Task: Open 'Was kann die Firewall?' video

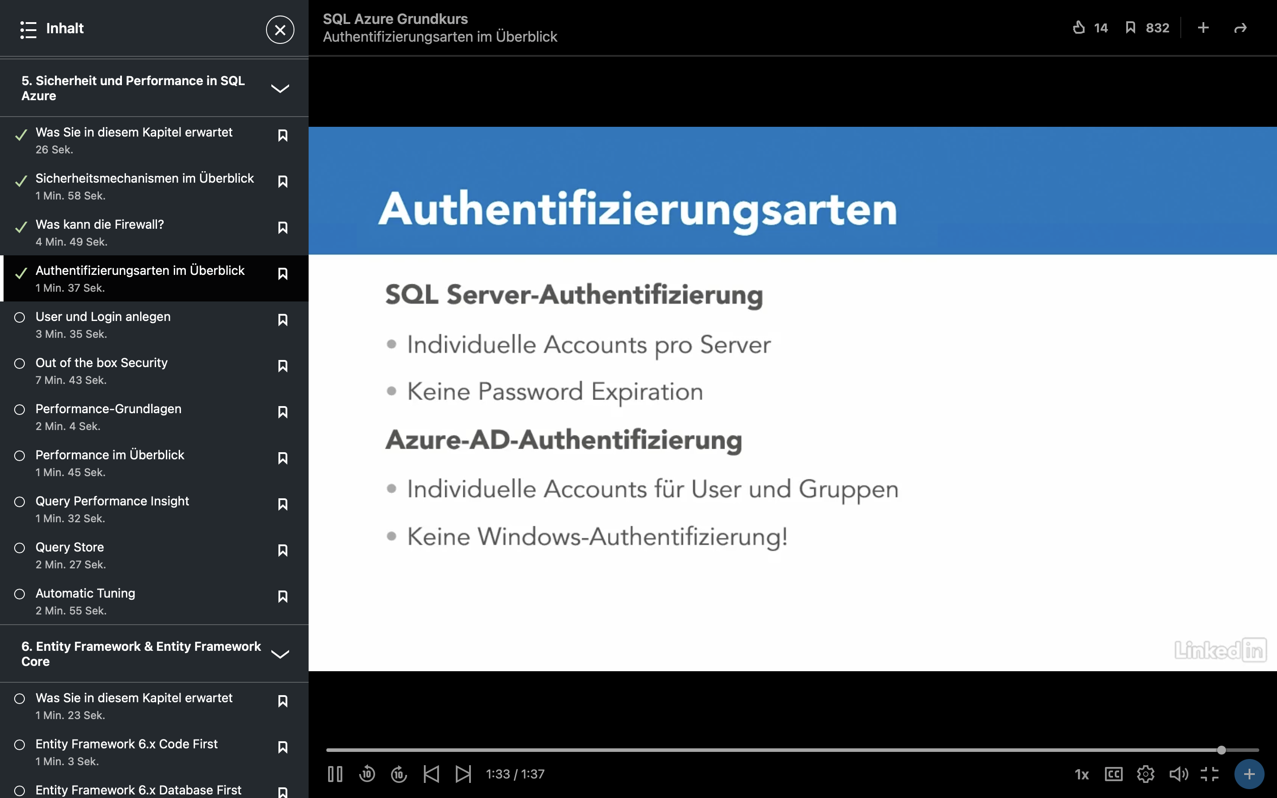Action: (154, 232)
